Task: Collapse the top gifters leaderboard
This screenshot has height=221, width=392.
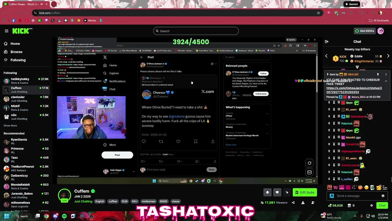Action: pyautogui.click(x=357, y=67)
